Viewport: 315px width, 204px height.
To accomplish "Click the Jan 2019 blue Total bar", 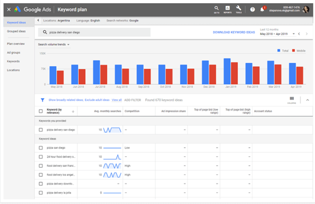I will (x=227, y=71).
